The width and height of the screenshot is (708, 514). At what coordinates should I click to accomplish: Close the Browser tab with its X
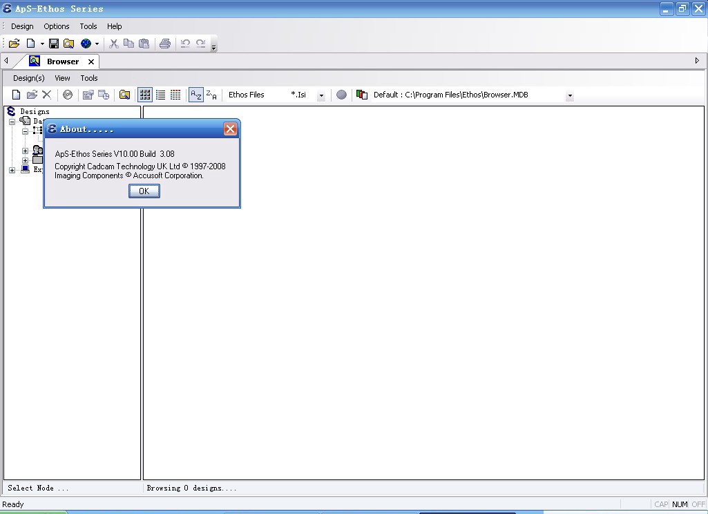click(91, 61)
